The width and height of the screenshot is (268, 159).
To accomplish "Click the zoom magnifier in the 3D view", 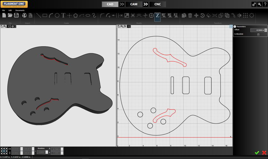I will coord(5,26).
